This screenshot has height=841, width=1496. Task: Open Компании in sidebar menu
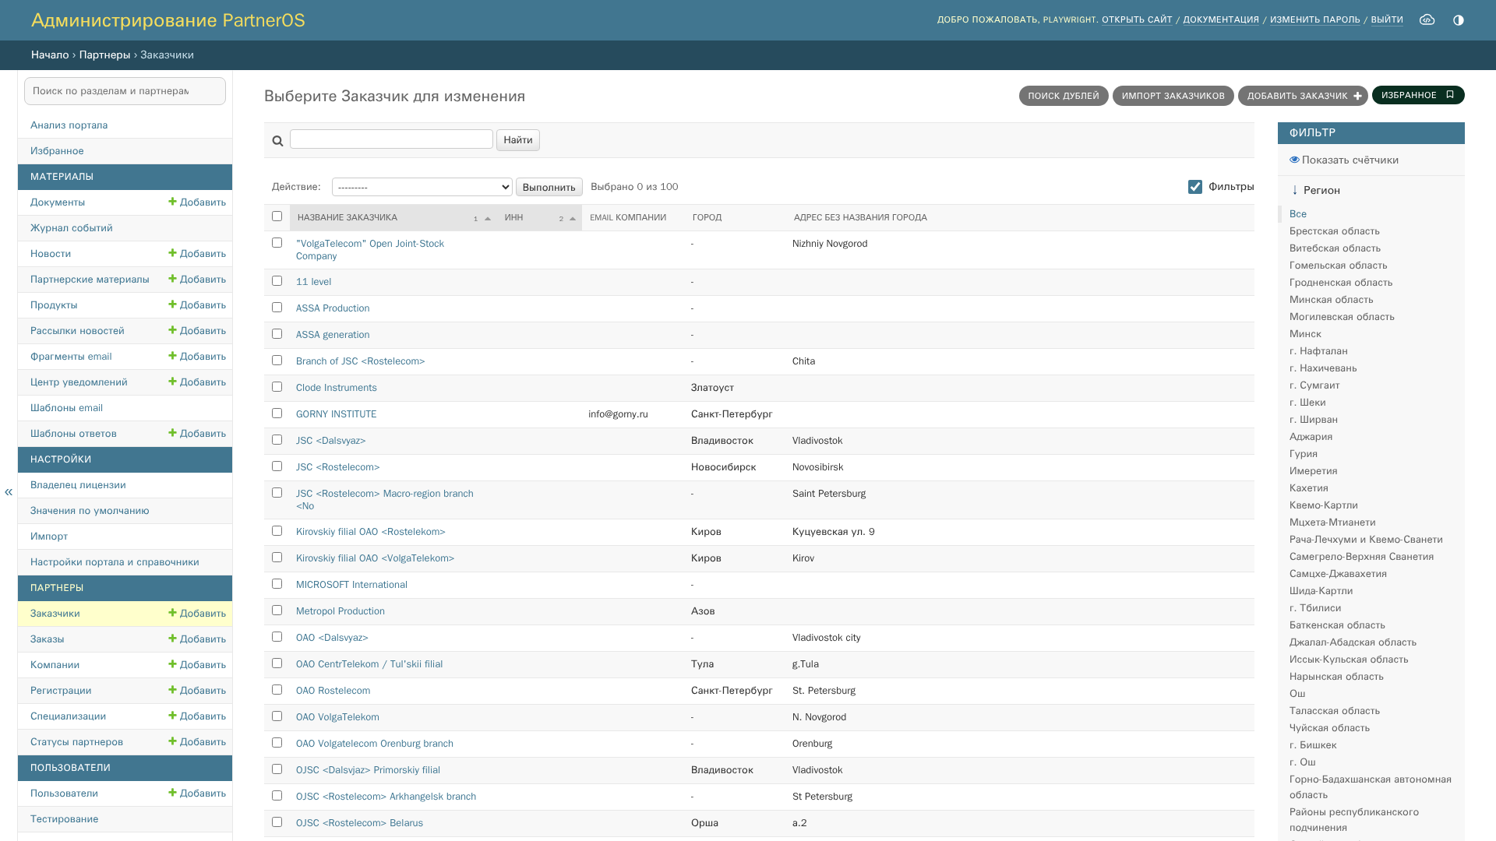pos(55,664)
